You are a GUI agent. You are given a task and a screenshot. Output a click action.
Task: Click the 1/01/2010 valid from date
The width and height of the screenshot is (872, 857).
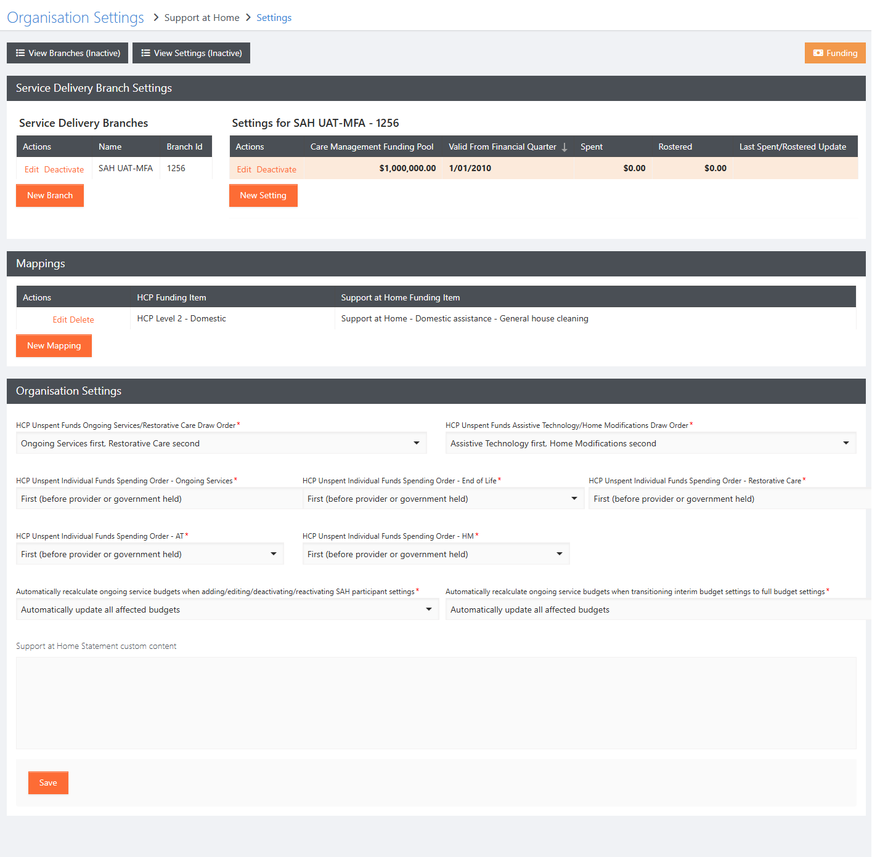pos(470,168)
